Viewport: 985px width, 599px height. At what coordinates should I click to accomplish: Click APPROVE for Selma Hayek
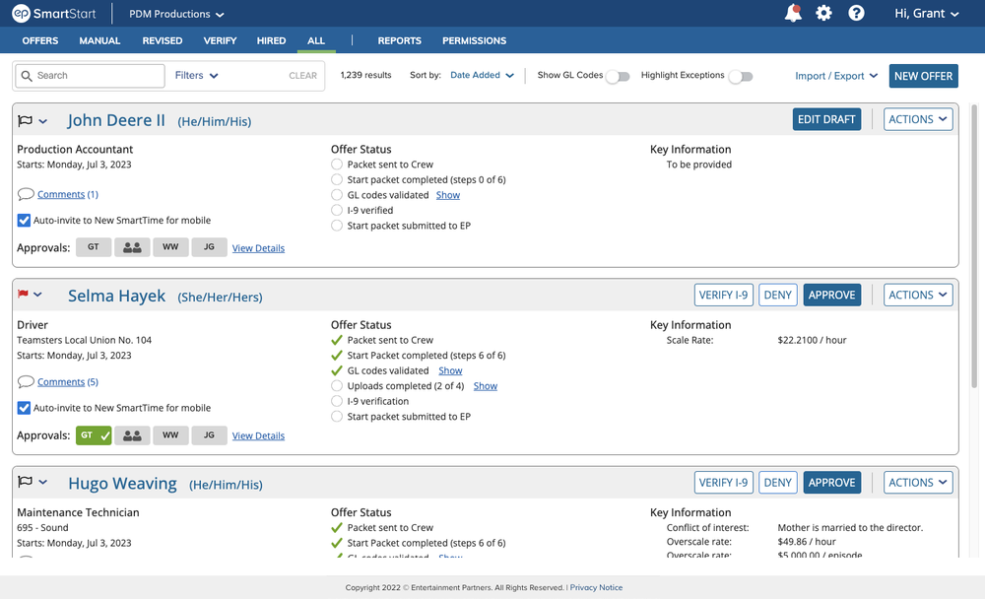(831, 295)
